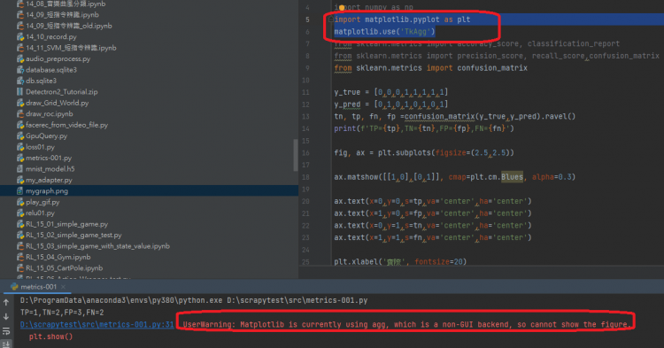The height and width of the screenshot is (348, 664).
Task: Select metrics-001.py in project tree
Action: pyautogui.click(x=49, y=158)
